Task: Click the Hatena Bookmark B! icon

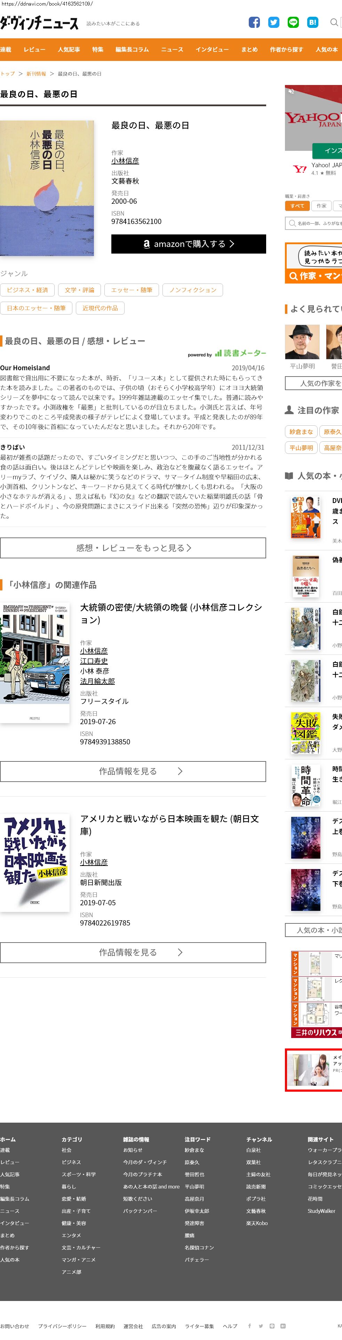Action: [x=312, y=22]
